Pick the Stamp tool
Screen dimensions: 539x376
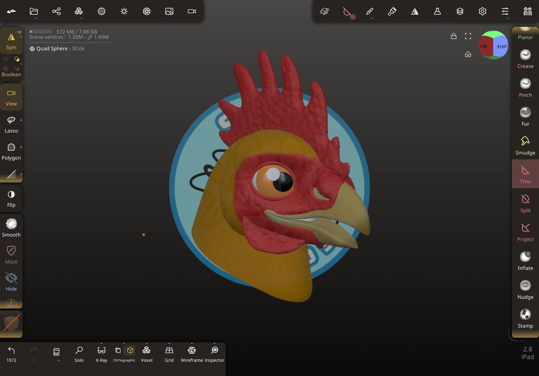point(525,318)
